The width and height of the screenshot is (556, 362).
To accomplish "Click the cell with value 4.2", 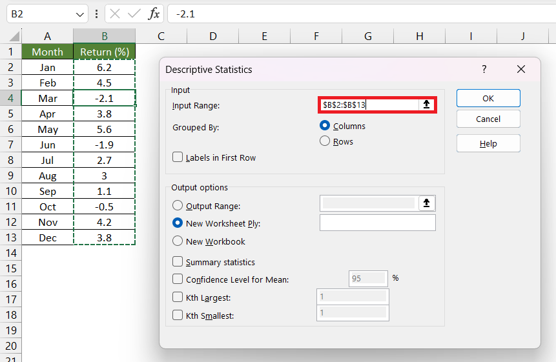I will point(104,222).
